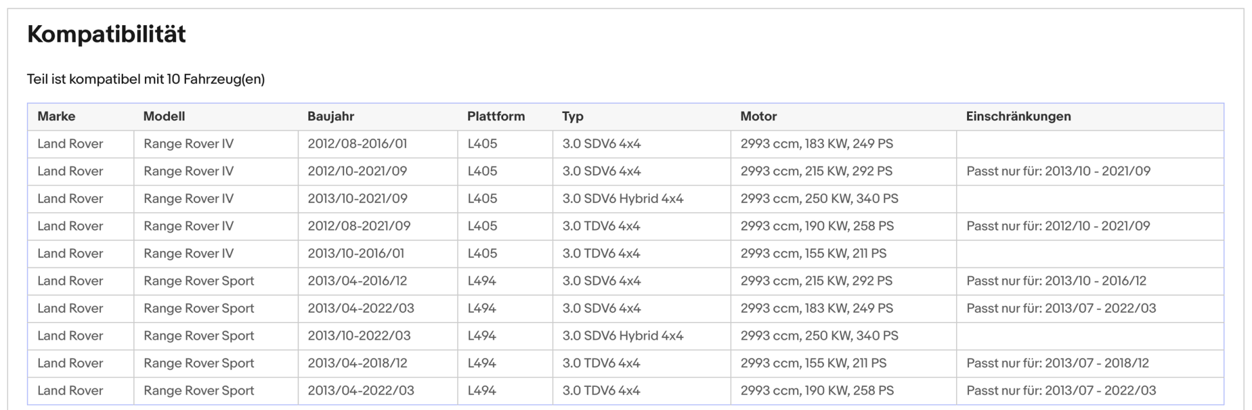The width and height of the screenshot is (1252, 410).
Task: Select the Baujahr cell 2013/04-2016/12
Action: [x=357, y=281]
